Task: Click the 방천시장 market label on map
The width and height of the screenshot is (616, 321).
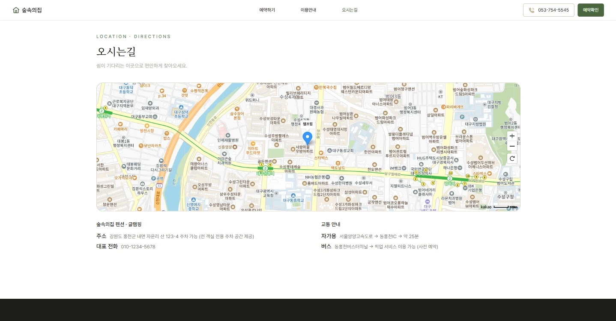Action: [x=147, y=130]
